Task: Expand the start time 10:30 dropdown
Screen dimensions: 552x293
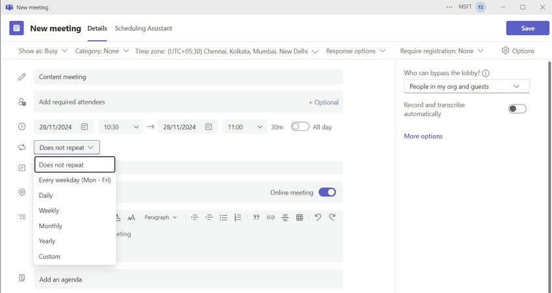Action: pyautogui.click(x=120, y=127)
